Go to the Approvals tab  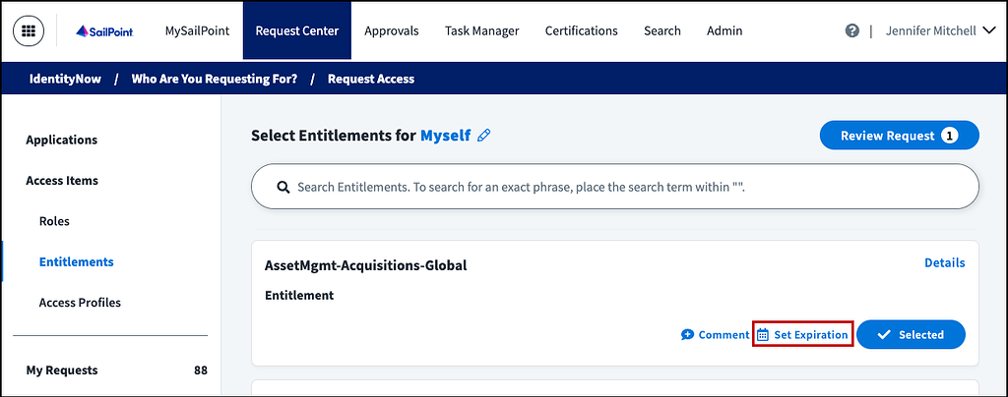point(391,30)
